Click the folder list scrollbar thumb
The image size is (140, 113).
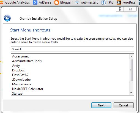tap(131, 70)
